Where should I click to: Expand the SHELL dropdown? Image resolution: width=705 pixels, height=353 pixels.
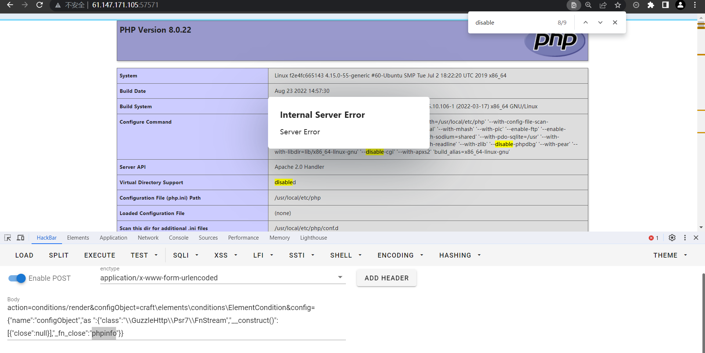click(x=346, y=255)
